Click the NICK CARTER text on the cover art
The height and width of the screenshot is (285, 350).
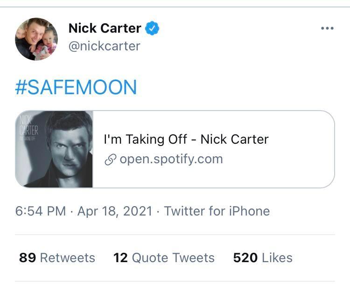28,126
